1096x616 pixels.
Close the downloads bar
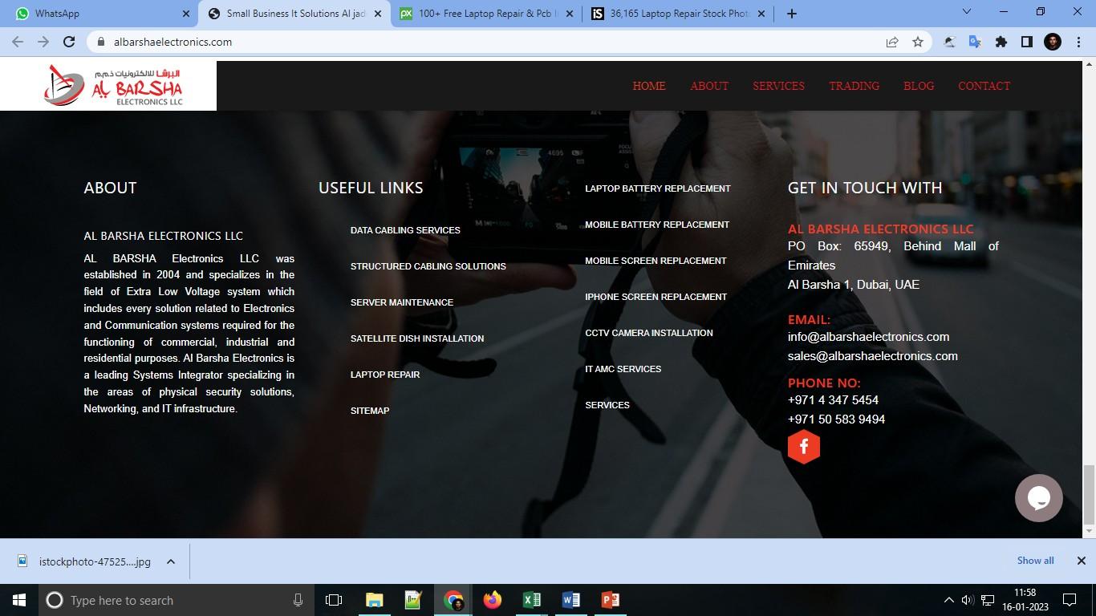tap(1081, 561)
